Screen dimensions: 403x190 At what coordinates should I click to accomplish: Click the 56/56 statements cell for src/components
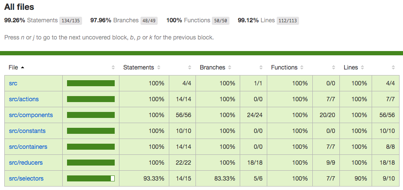pos(183,115)
